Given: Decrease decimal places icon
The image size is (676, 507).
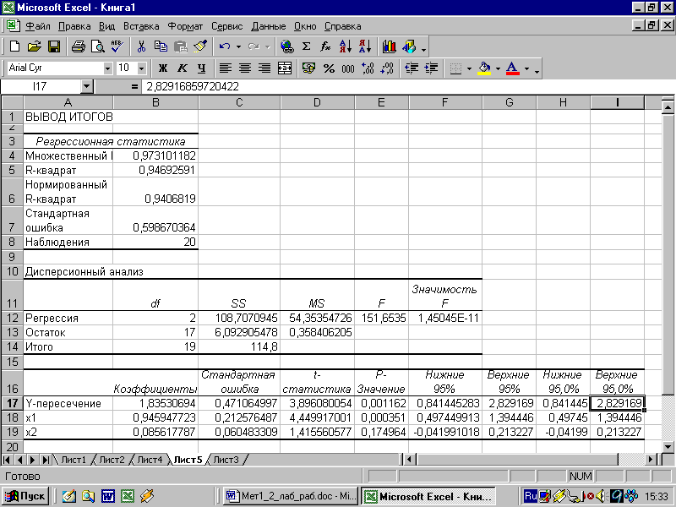Looking at the screenshot, I should point(387,68).
